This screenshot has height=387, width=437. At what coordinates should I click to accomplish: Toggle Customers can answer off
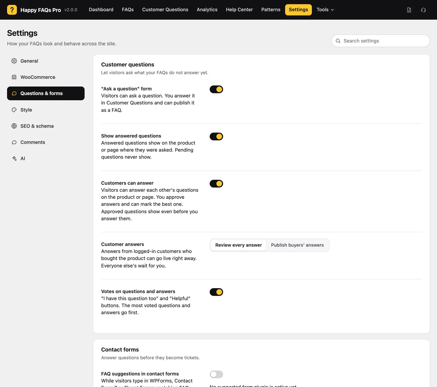click(216, 184)
